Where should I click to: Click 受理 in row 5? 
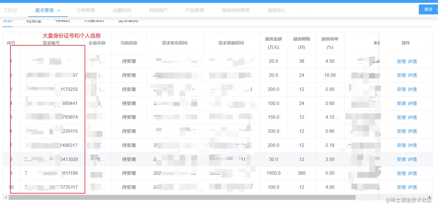[401, 117]
